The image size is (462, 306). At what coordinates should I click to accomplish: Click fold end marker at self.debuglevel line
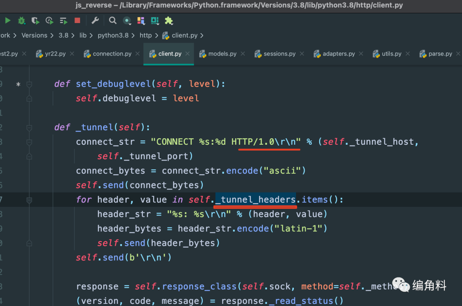pos(29,99)
